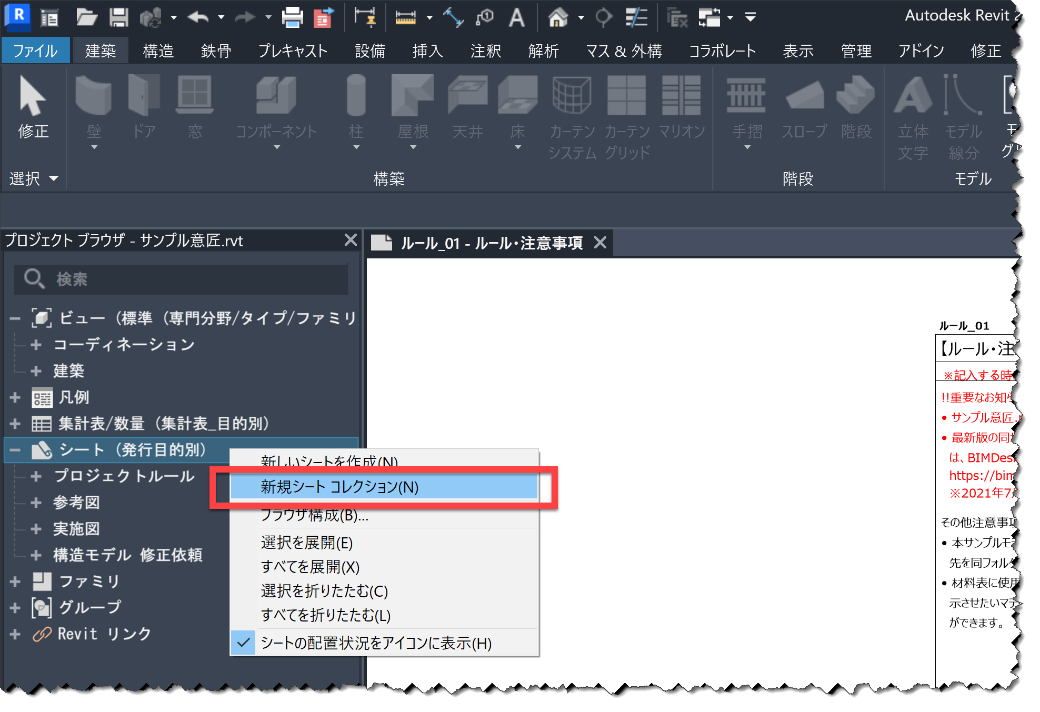Switch to the 管理 ribbon tab
This screenshot has width=1040, height=712.
point(856,51)
